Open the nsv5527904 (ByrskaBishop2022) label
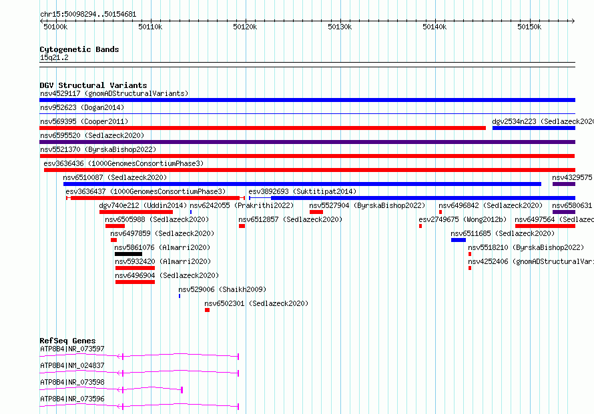This screenshot has width=594, height=414. 367,205
